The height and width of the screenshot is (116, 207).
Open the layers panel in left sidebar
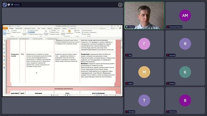pos(4,53)
